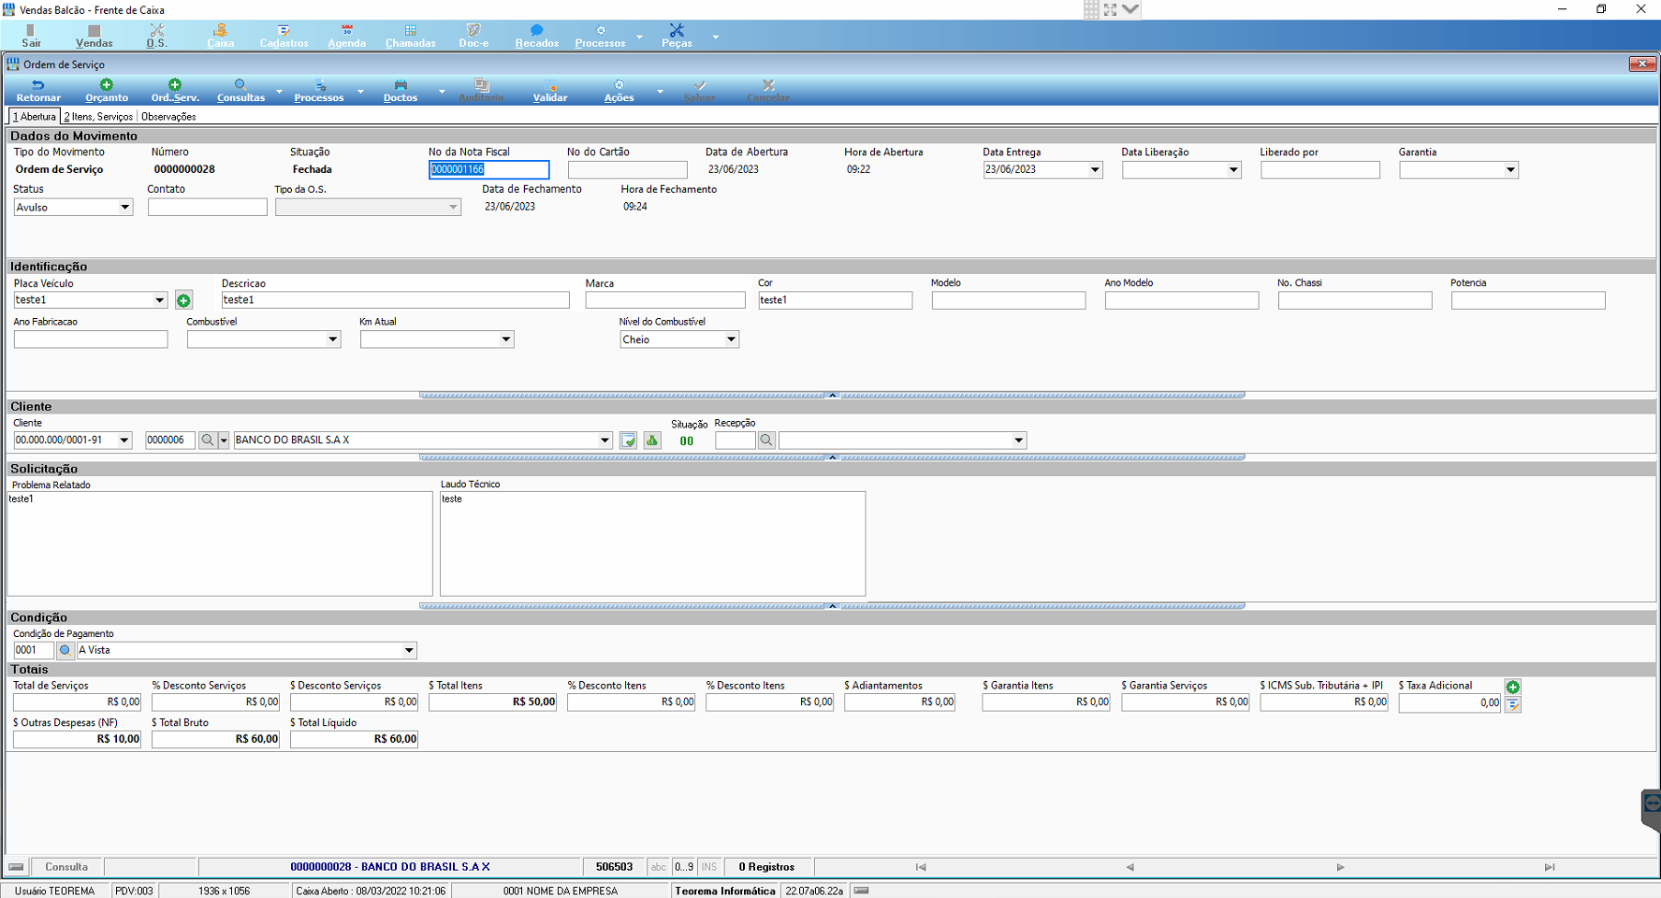Viewport: 1661px width, 898px height.
Task: Add a vehicle with the green plus icon
Action: point(183,300)
